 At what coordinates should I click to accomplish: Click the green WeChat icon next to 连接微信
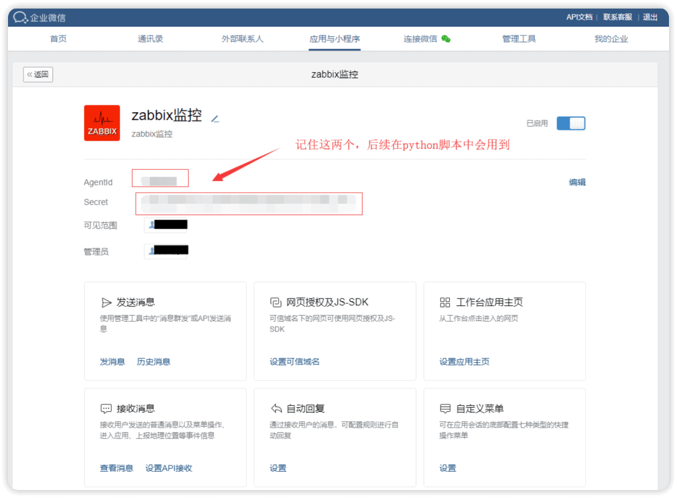[x=446, y=39]
